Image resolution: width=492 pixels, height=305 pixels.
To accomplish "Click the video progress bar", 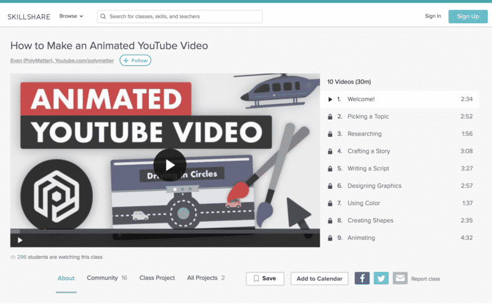I will tap(165, 231).
